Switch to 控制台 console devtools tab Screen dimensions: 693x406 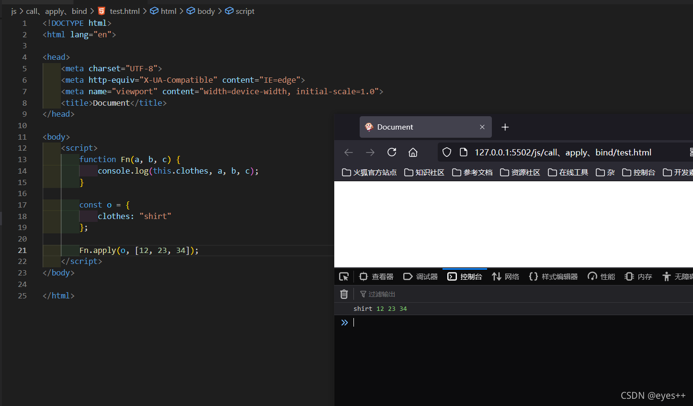click(465, 276)
